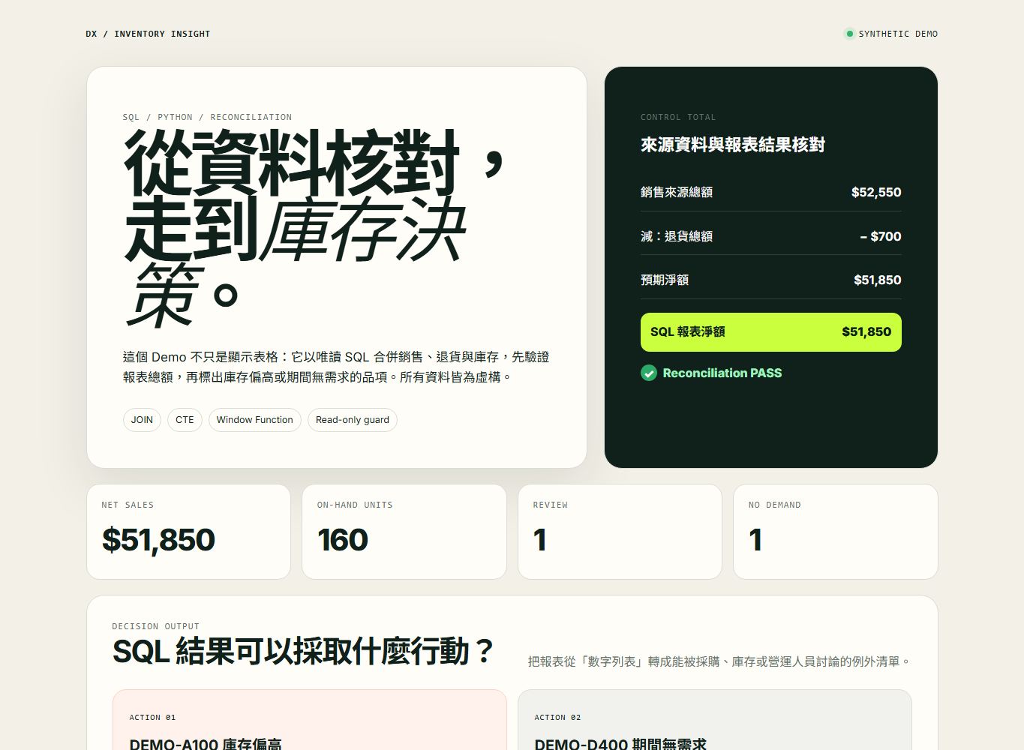Open the NO DEMAND metric card
This screenshot has width=1024, height=750.
(836, 532)
